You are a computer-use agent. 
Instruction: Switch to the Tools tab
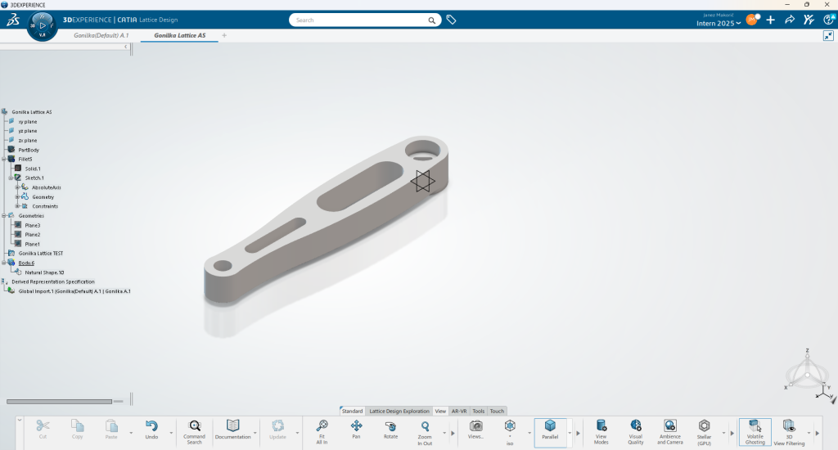[478, 411]
